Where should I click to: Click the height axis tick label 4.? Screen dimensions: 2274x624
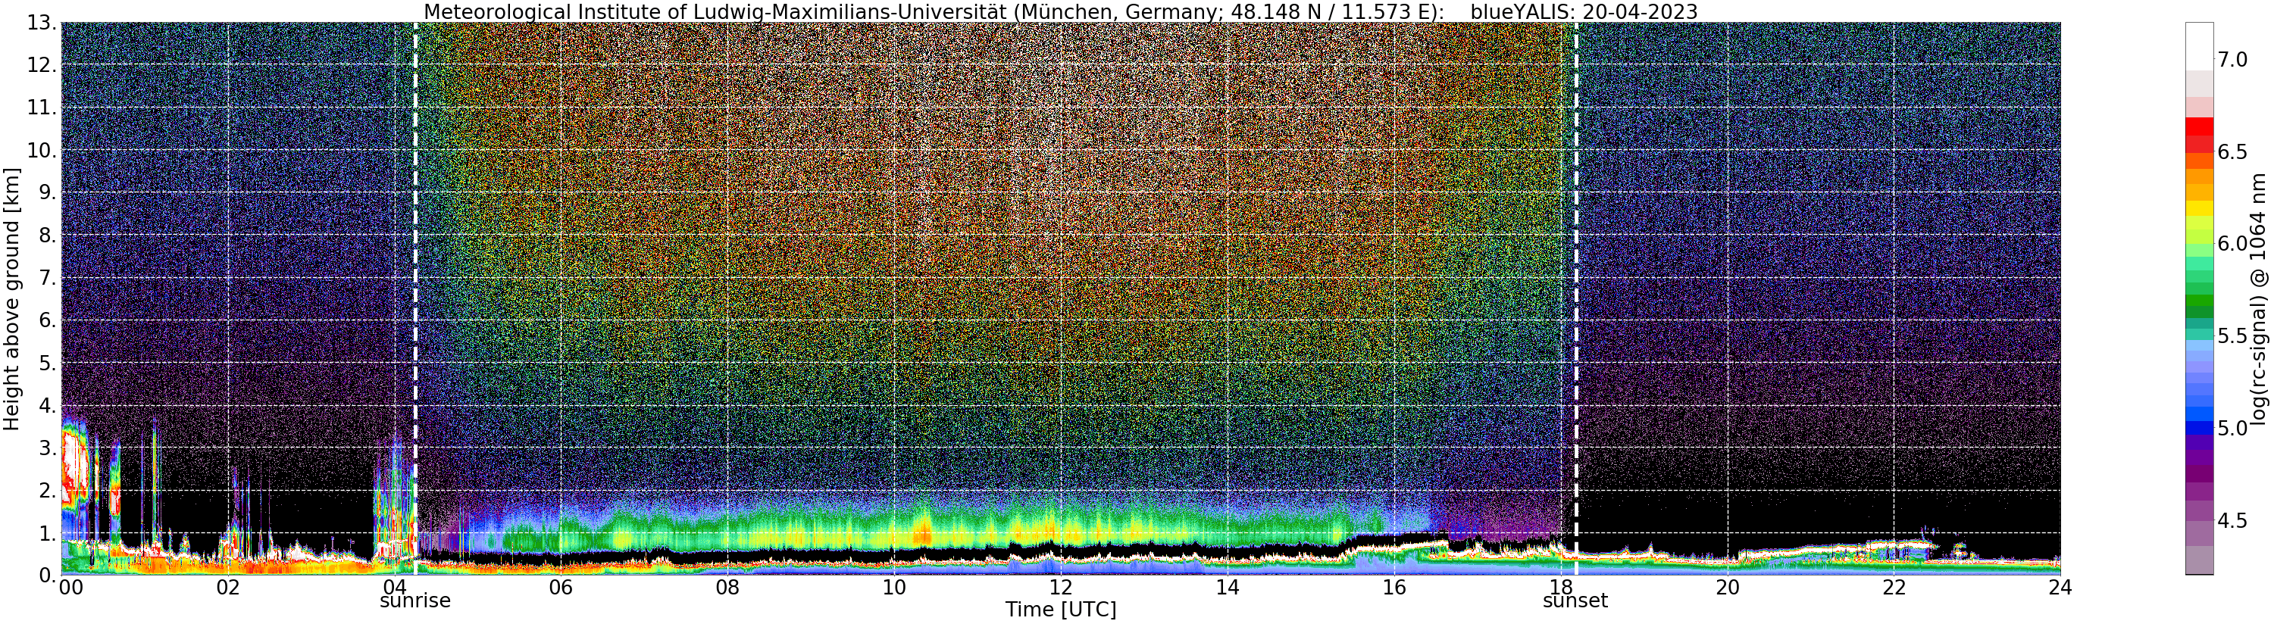tap(48, 406)
